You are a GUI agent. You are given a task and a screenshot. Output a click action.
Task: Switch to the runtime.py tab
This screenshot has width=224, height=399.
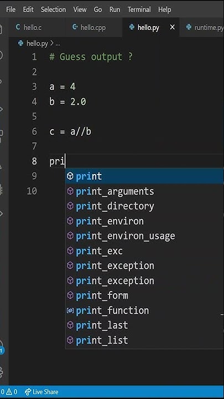click(x=205, y=27)
